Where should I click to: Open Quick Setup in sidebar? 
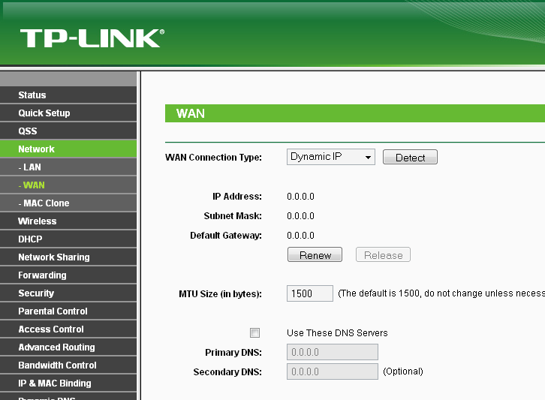(68, 113)
